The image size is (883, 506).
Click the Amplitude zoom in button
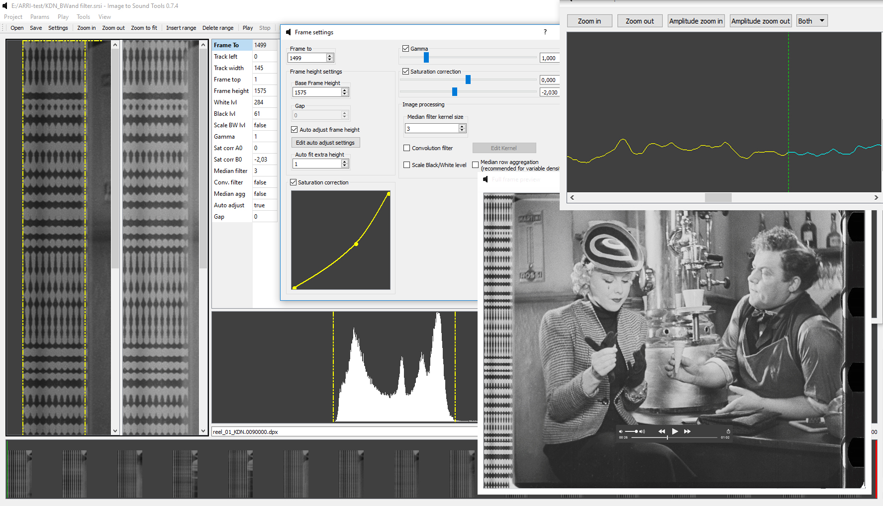(x=695, y=21)
